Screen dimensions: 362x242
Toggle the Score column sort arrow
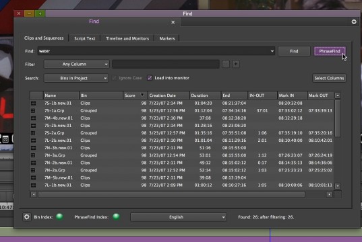[x=142, y=95]
